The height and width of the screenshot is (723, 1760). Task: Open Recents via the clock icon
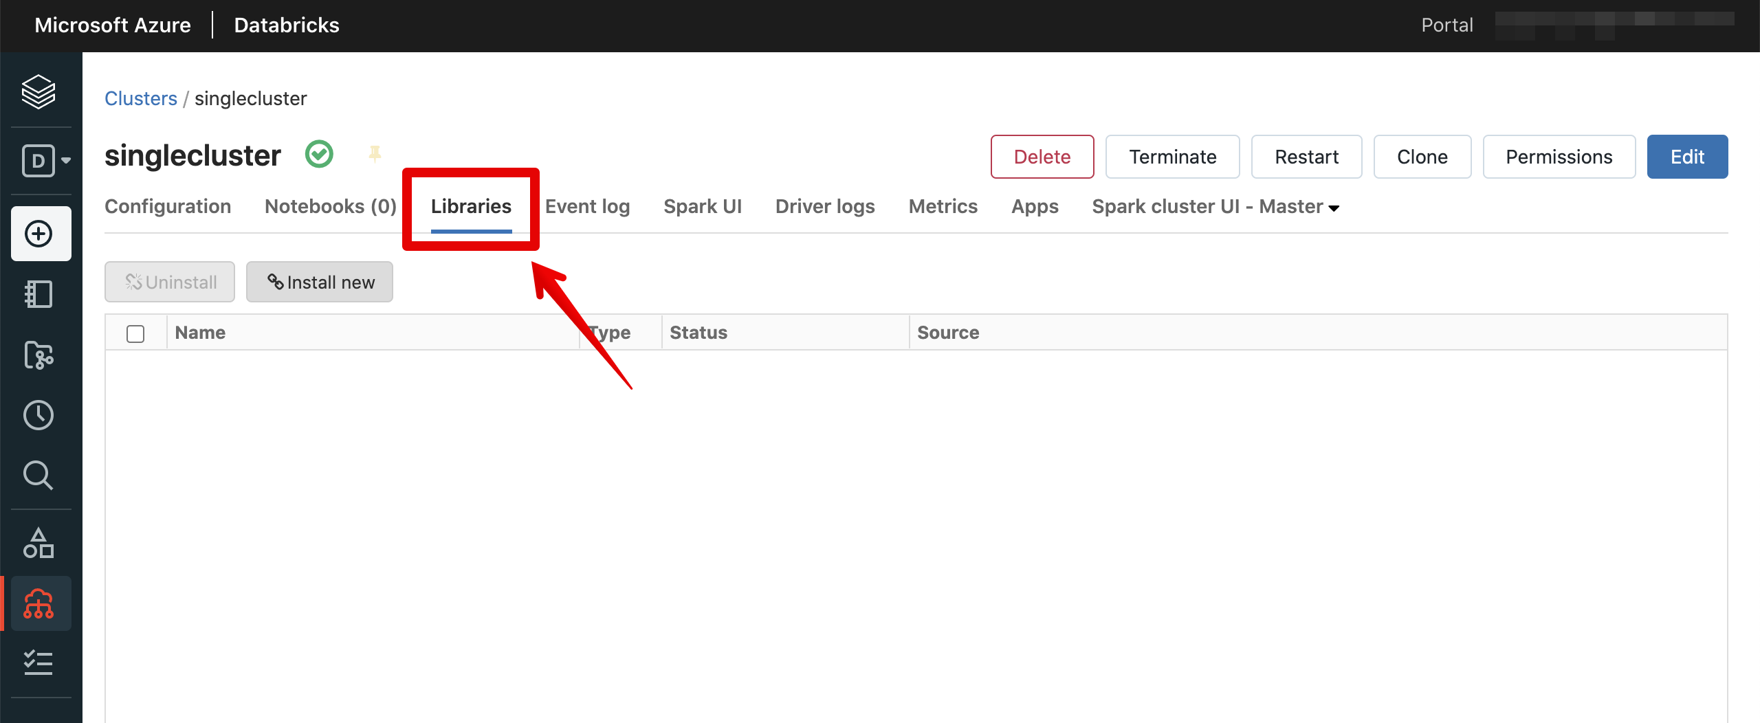[x=39, y=415]
